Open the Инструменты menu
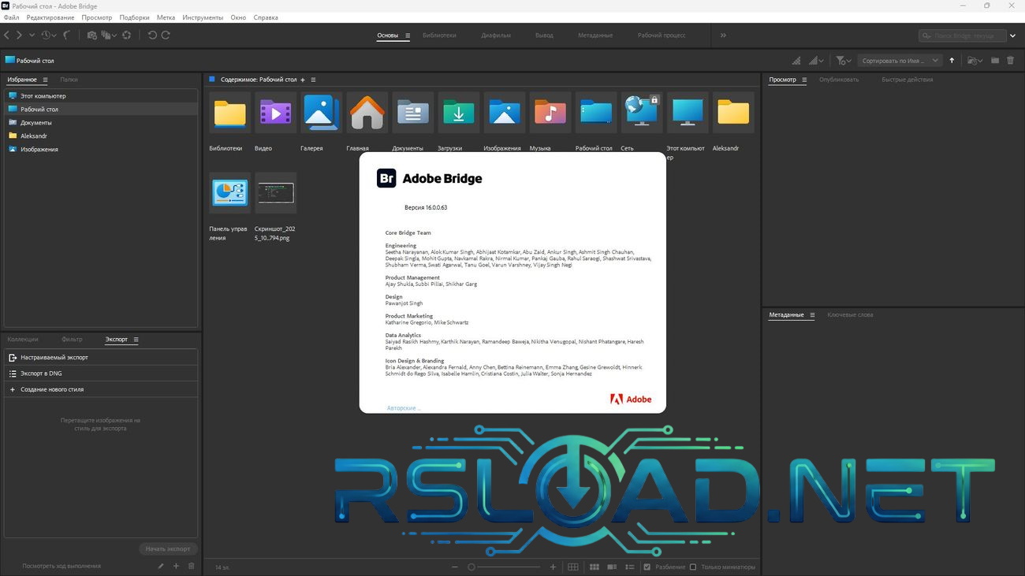Image resolution: width=1025 pixels, height=576 pixels. point(203,17)
